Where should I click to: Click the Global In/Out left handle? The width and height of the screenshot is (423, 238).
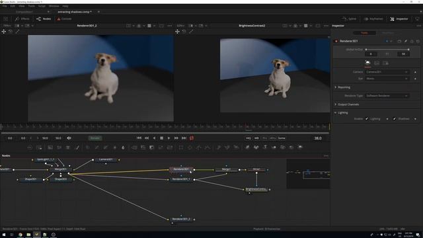click(366, 50)
